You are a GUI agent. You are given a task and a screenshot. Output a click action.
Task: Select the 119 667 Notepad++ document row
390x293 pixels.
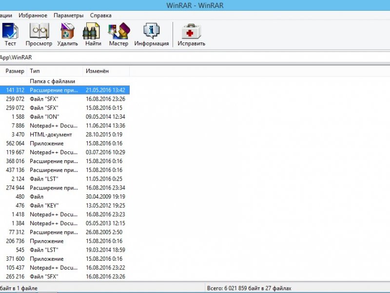65,152
